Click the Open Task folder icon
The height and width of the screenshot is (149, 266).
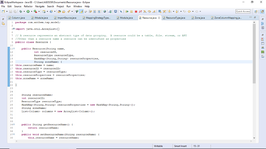pyautogui.click(x=64, y=11)
